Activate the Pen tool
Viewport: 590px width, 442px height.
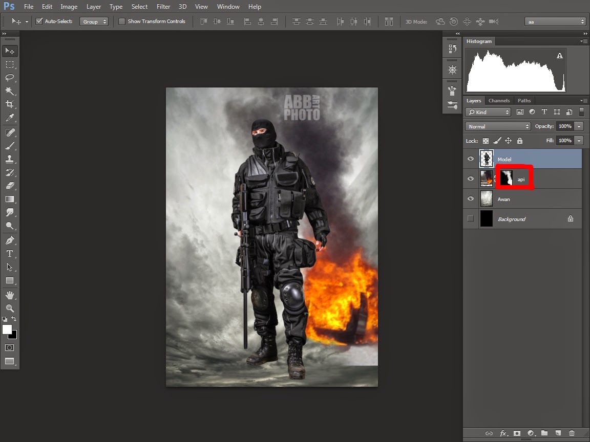pos(9,240)
